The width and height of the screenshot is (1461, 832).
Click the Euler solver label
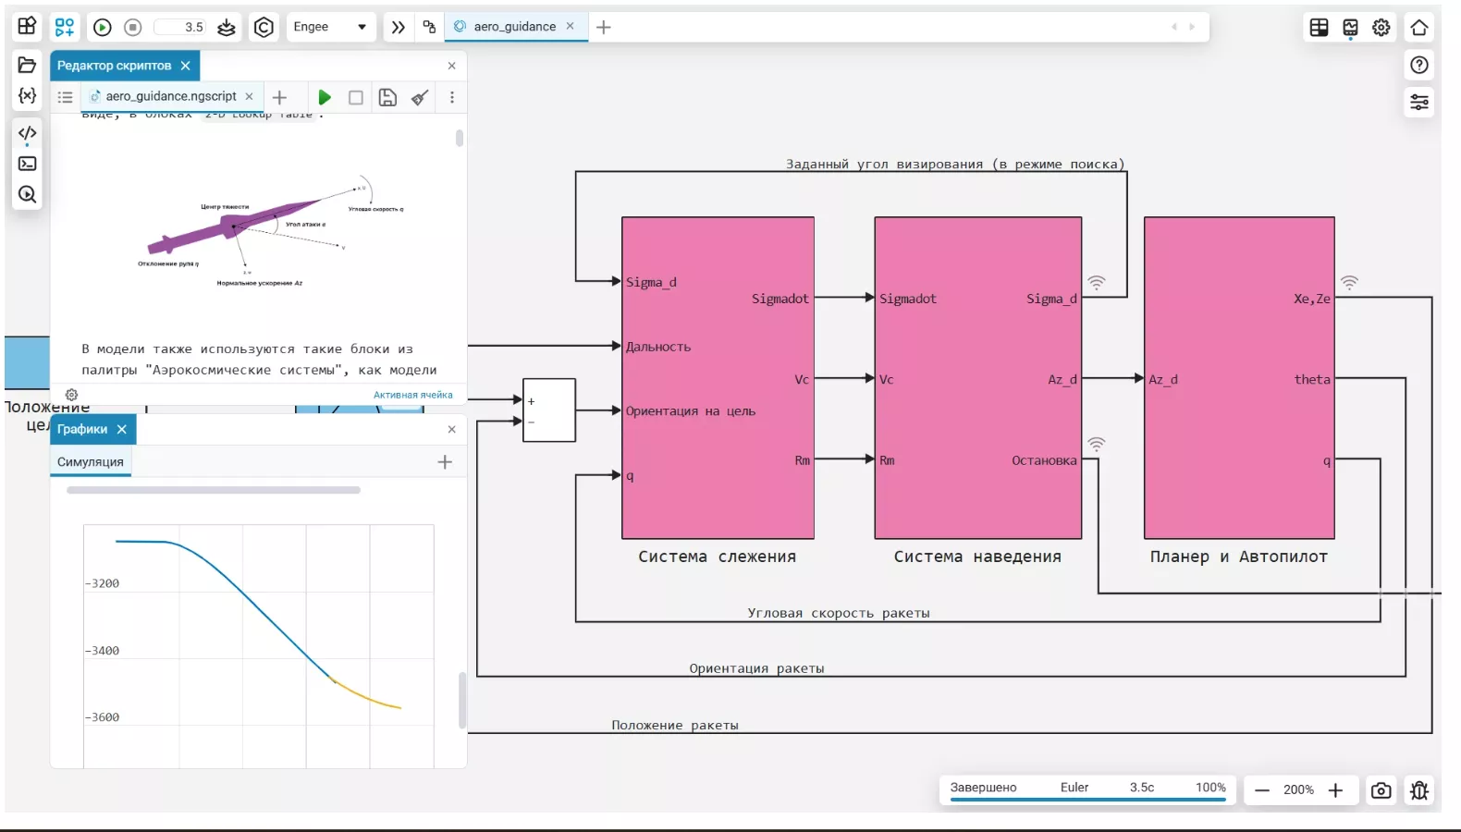pyautogui.click(x=1074, y=788)
